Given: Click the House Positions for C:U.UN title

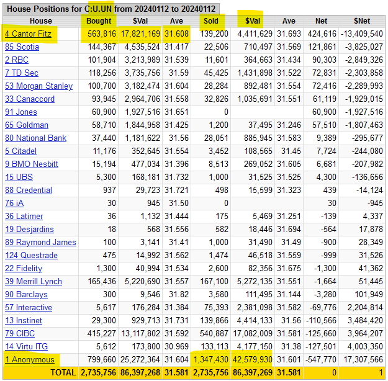Looking at the screenshot, I should point(111,9).
